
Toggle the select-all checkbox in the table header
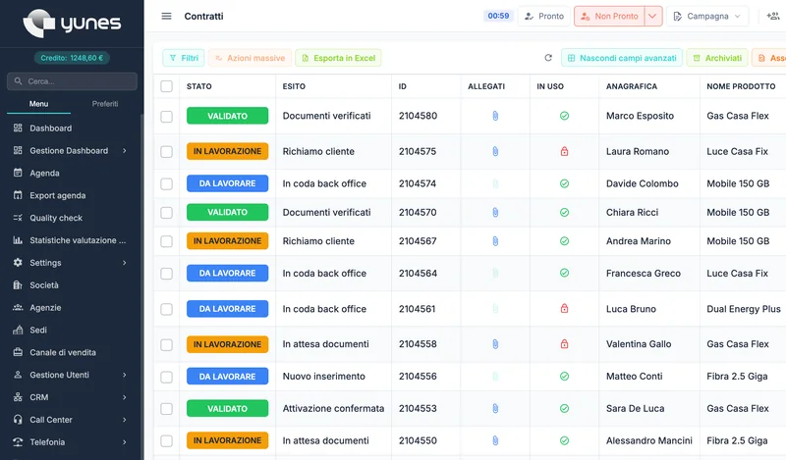(166, 86)
